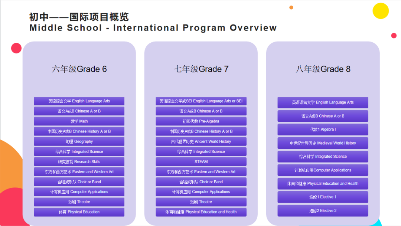Click Eastern and Western Art in Grade 7

pyautogui.click(x=201, y=172)
